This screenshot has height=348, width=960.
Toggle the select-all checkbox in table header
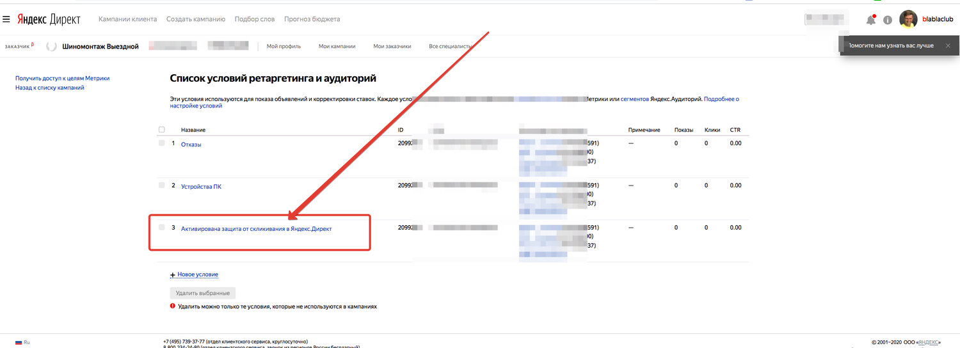click(x=161, y=130)
